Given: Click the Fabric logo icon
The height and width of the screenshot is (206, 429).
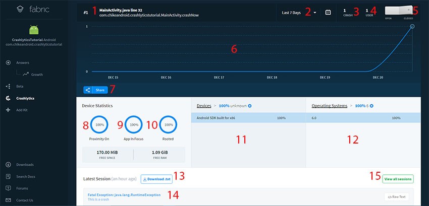Looking at the screenshot, I should pos(20,9).
